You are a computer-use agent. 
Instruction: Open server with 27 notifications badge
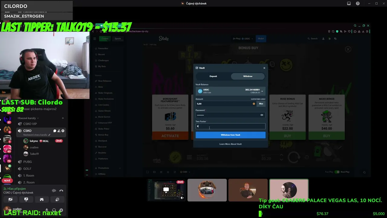[x=7, y=120]
